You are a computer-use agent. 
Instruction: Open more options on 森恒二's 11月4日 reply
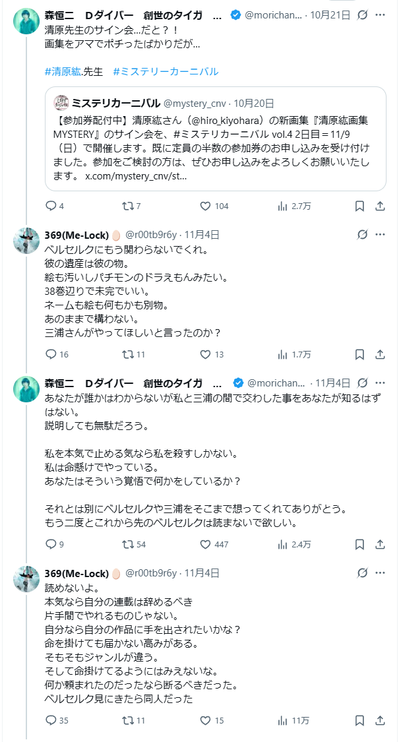click(380, 383)
